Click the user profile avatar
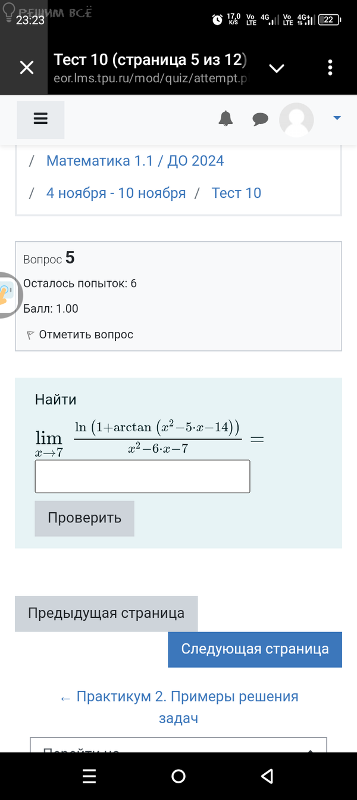 point(296,120)
